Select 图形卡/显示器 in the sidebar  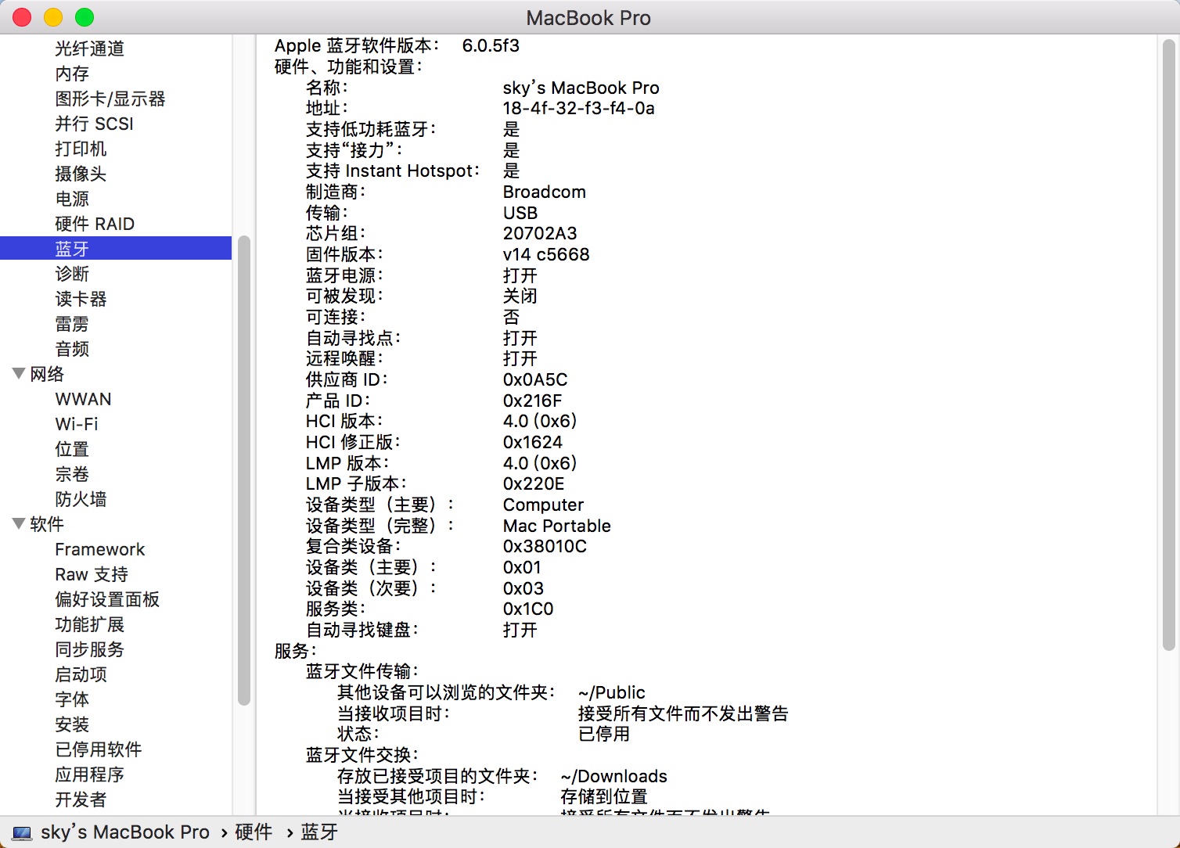(x=110, y=99)
